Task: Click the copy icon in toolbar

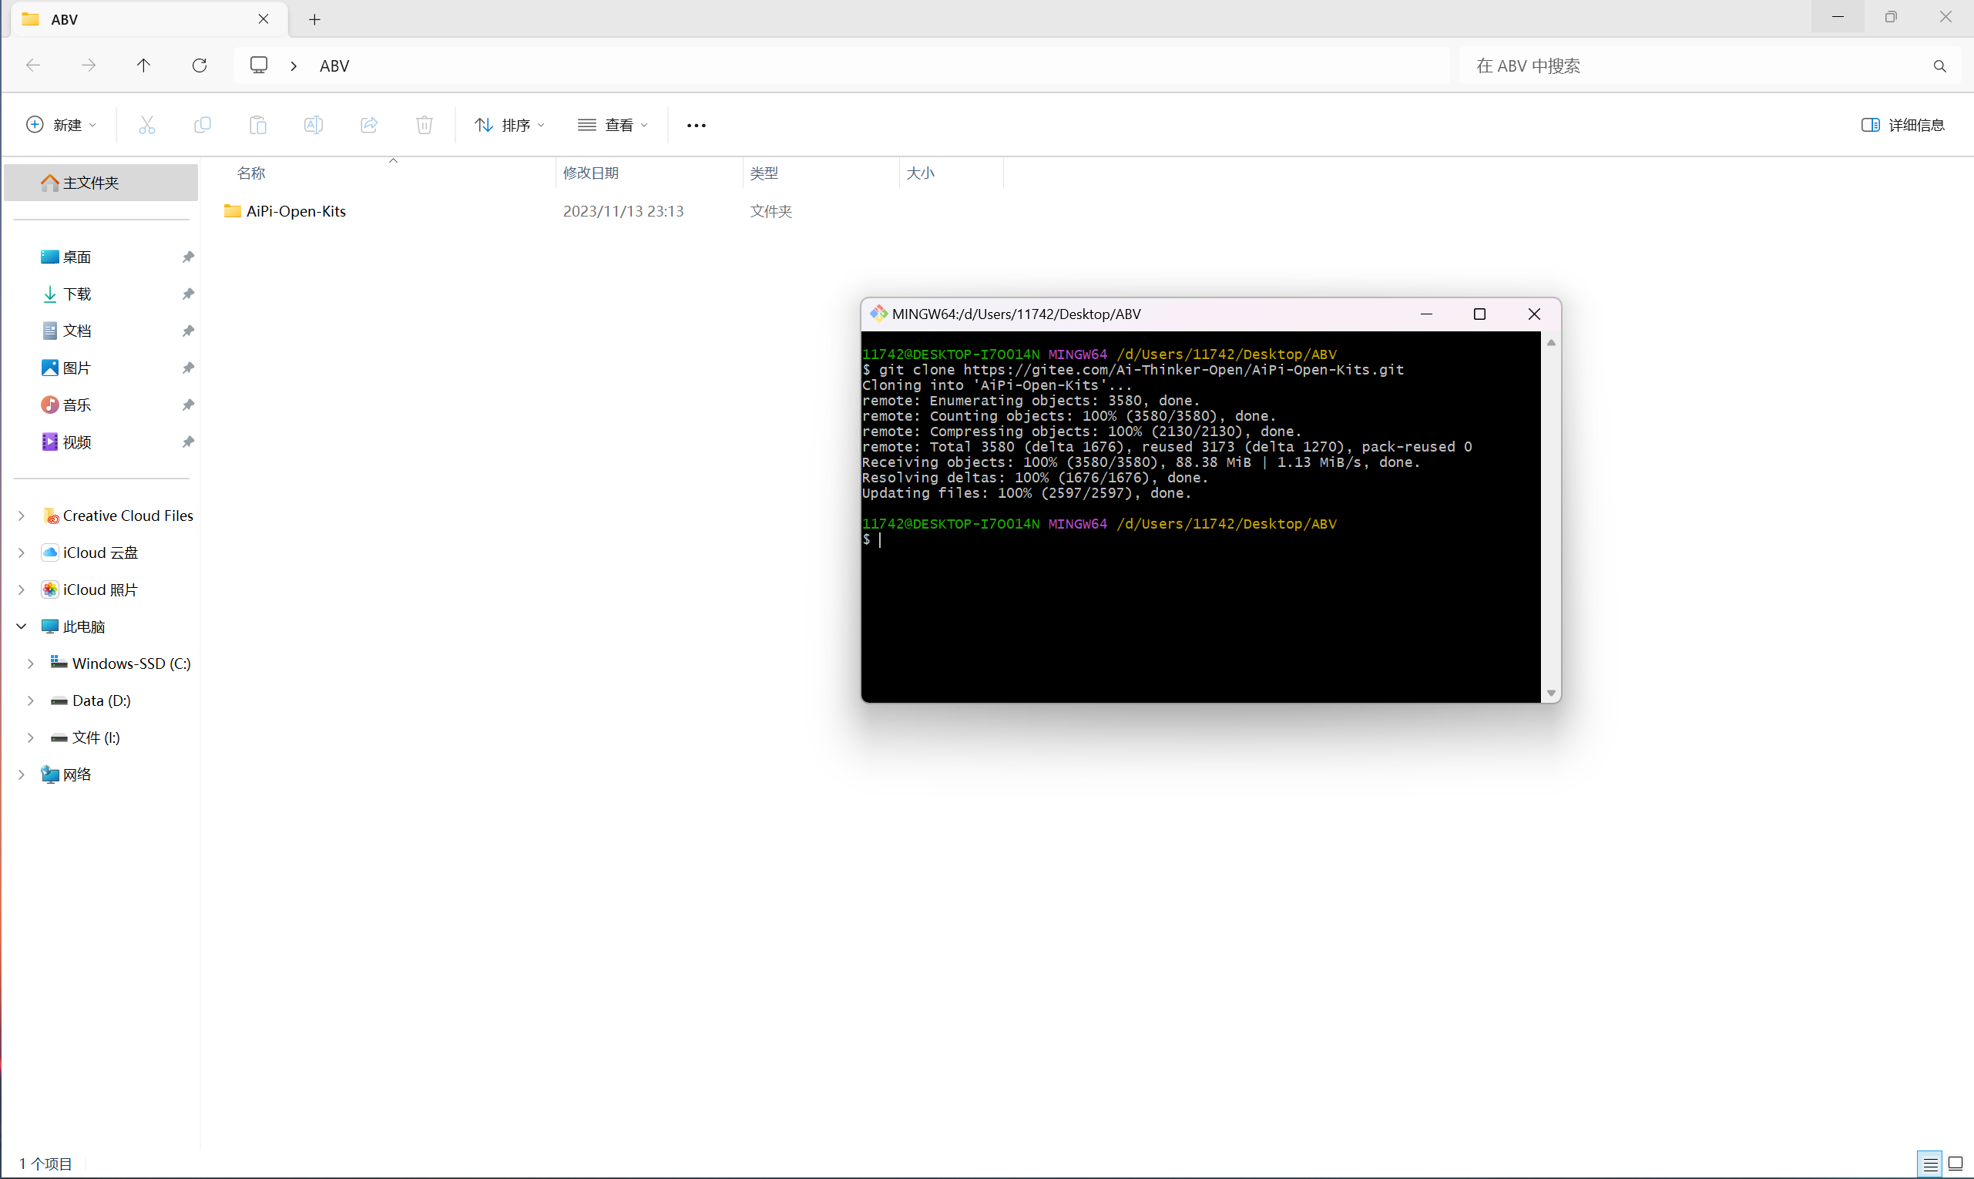Action: coord(202,125)
